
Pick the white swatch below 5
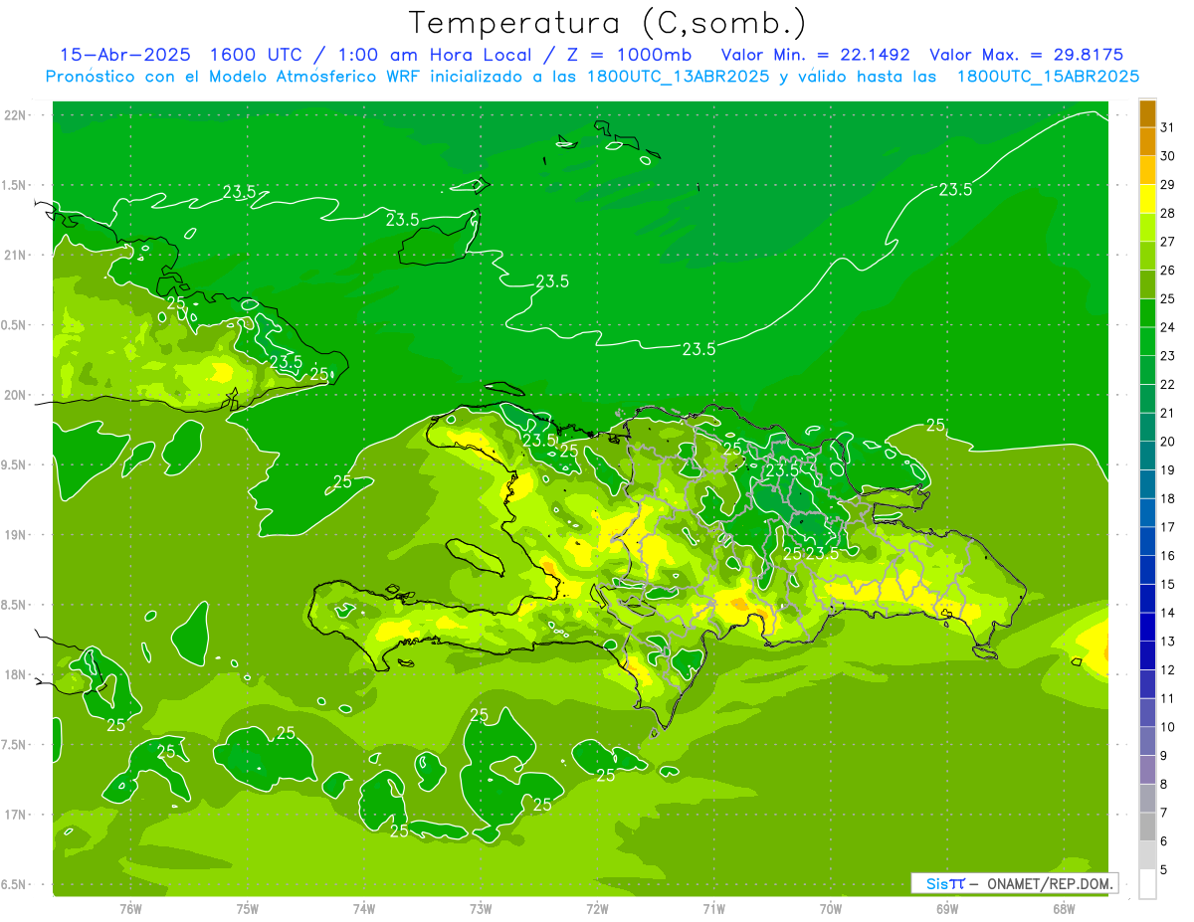click(x=1147, y=884)
